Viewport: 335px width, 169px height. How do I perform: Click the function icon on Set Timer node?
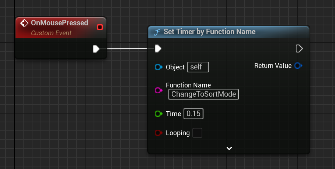point(157,32)
